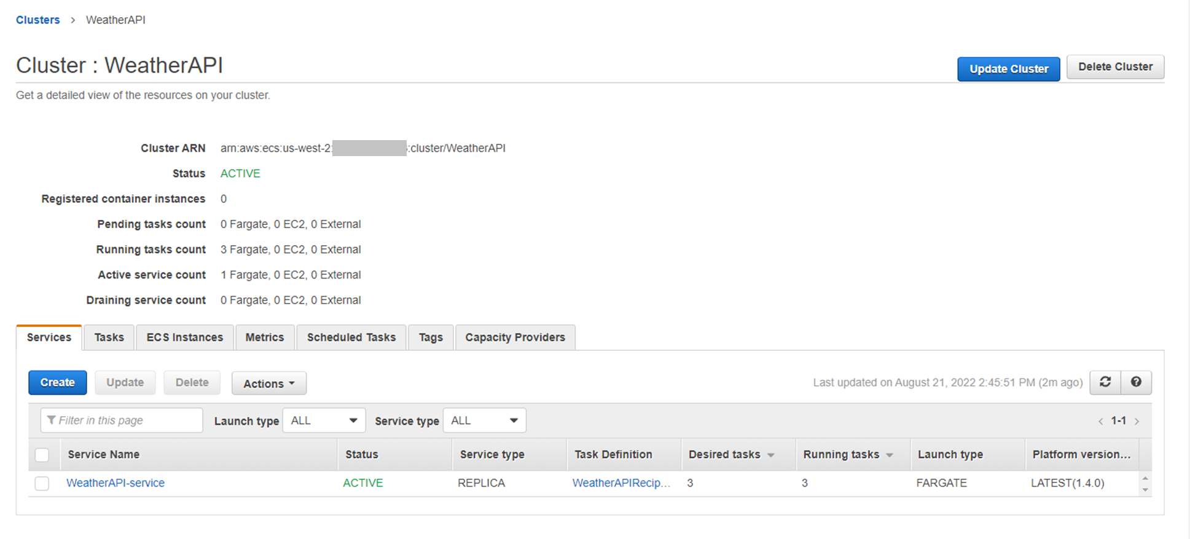This screenshot has height=539, width=1190.
Task: Click Active service count value 1 Fargate
Action: (291, 275)
